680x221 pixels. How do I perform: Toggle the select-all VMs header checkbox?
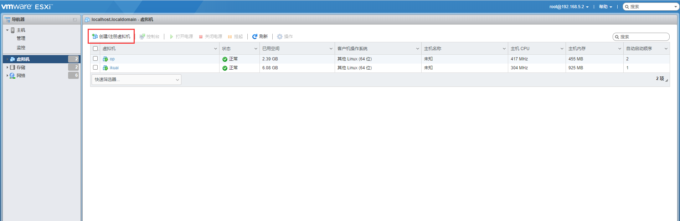pyautogui.click(x=95, y=49)
